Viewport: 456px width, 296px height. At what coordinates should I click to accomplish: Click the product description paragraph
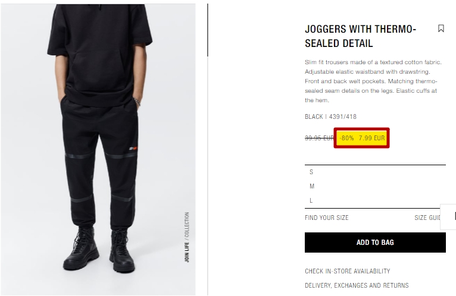click(x=373, y=81)
